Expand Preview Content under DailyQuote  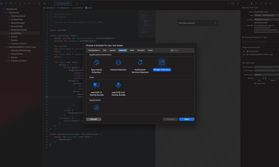click(x=6, y=43)
